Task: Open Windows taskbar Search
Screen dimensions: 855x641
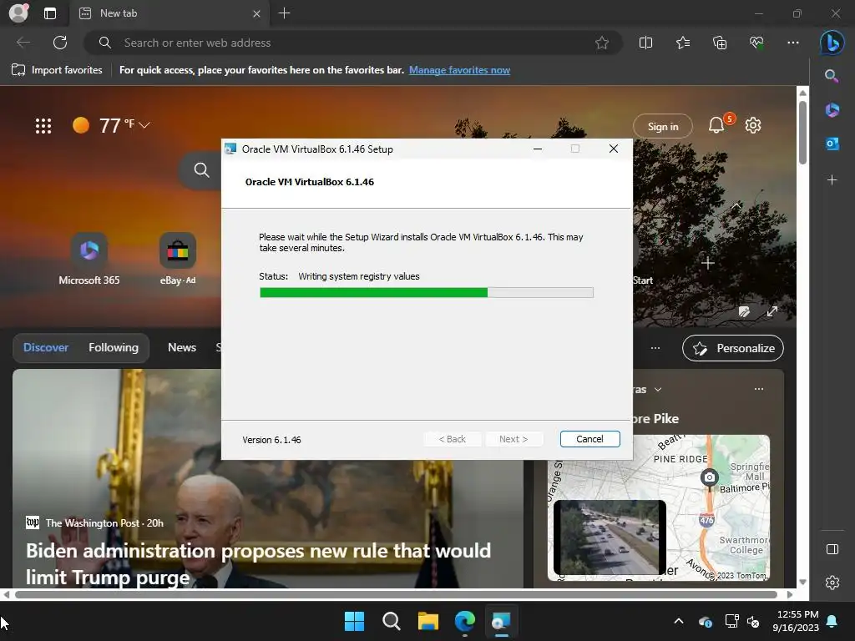Action: (x=391, y=621)
